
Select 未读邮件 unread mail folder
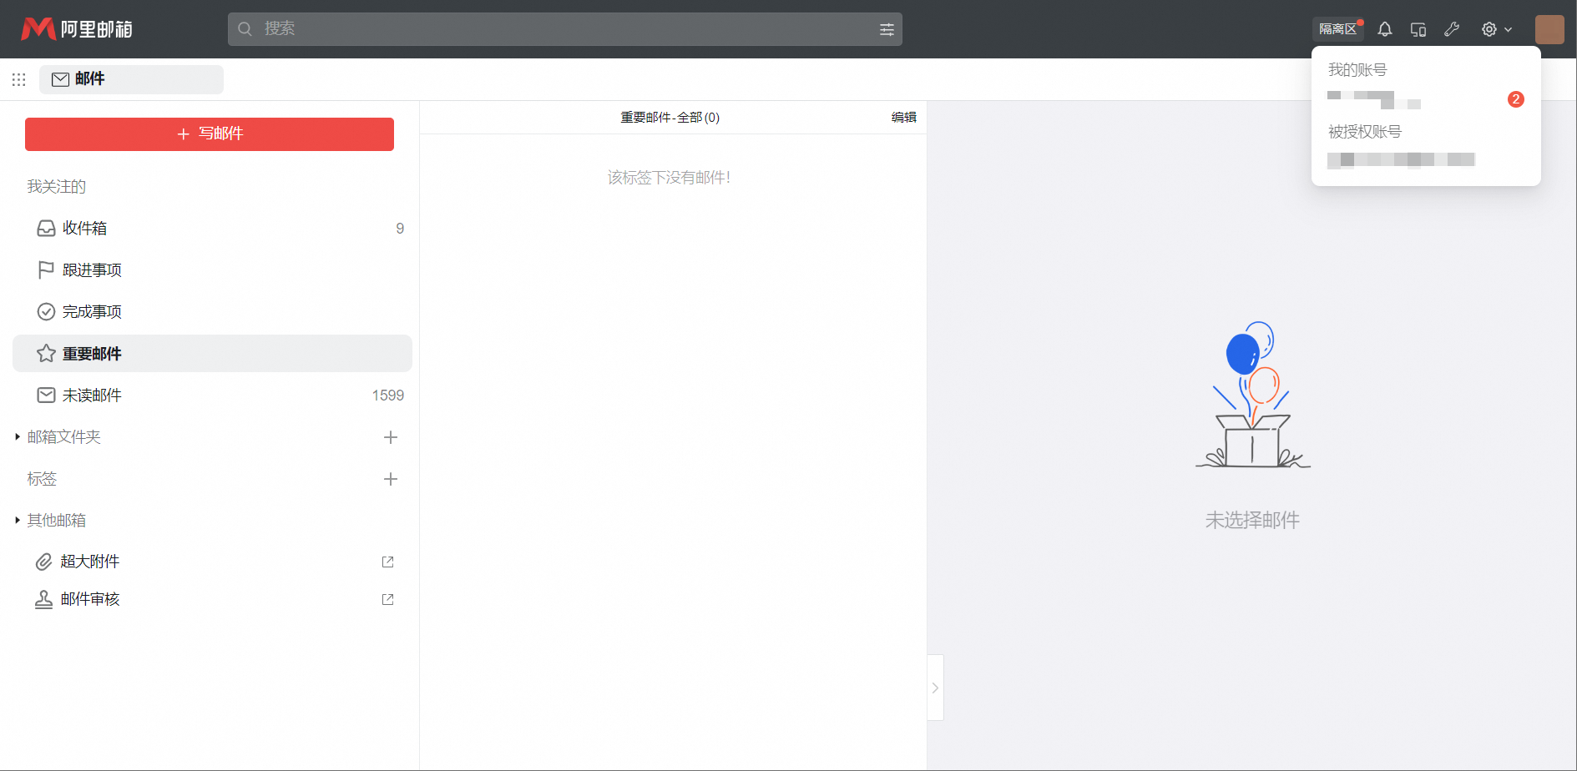[92, 396]
